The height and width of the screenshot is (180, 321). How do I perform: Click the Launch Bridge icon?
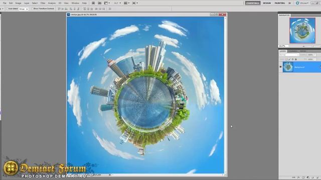tap(93, 3)
